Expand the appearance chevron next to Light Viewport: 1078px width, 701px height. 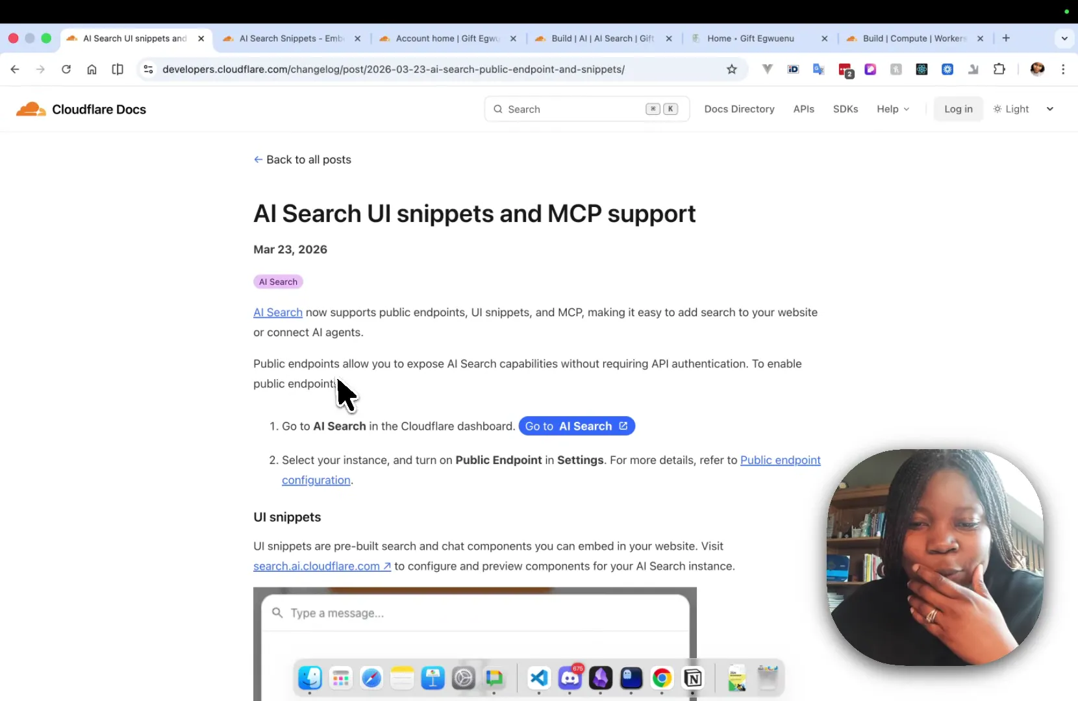point(1050,108)
